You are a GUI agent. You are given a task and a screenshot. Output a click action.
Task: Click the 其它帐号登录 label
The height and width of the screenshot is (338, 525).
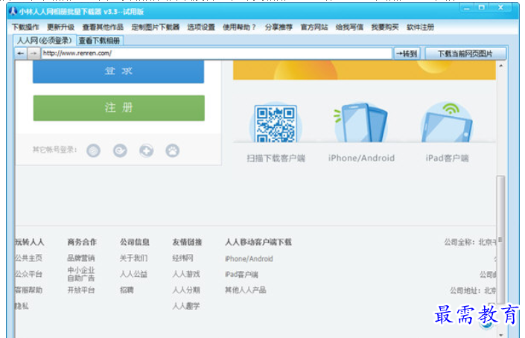54,150
